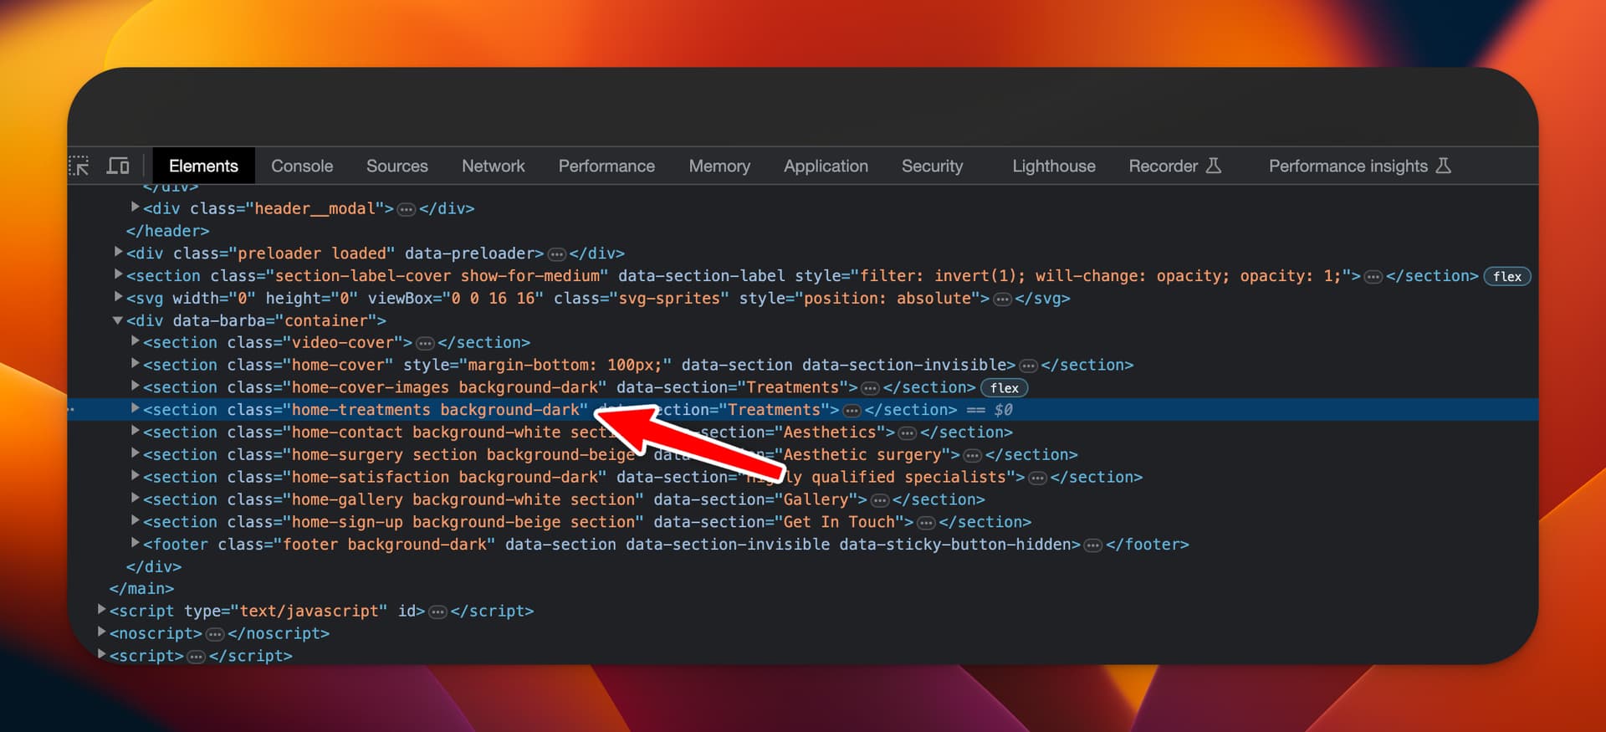Screen dimensions: 1606x732
Task: Open the Network tab
Action: (494, 166)
